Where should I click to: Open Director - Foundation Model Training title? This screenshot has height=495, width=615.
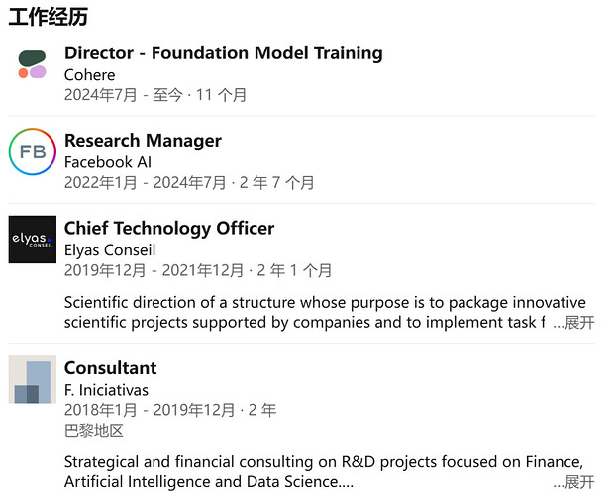point(224,53)
